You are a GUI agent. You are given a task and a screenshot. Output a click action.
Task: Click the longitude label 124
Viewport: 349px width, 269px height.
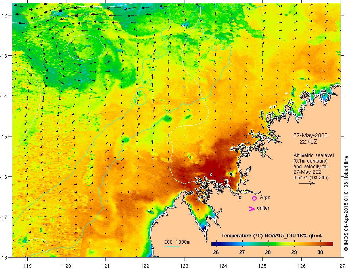[x=223, y=266]
